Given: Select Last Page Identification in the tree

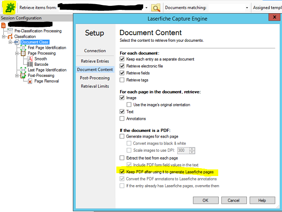Looking at the screenshot, I should (x=47, y=70).
